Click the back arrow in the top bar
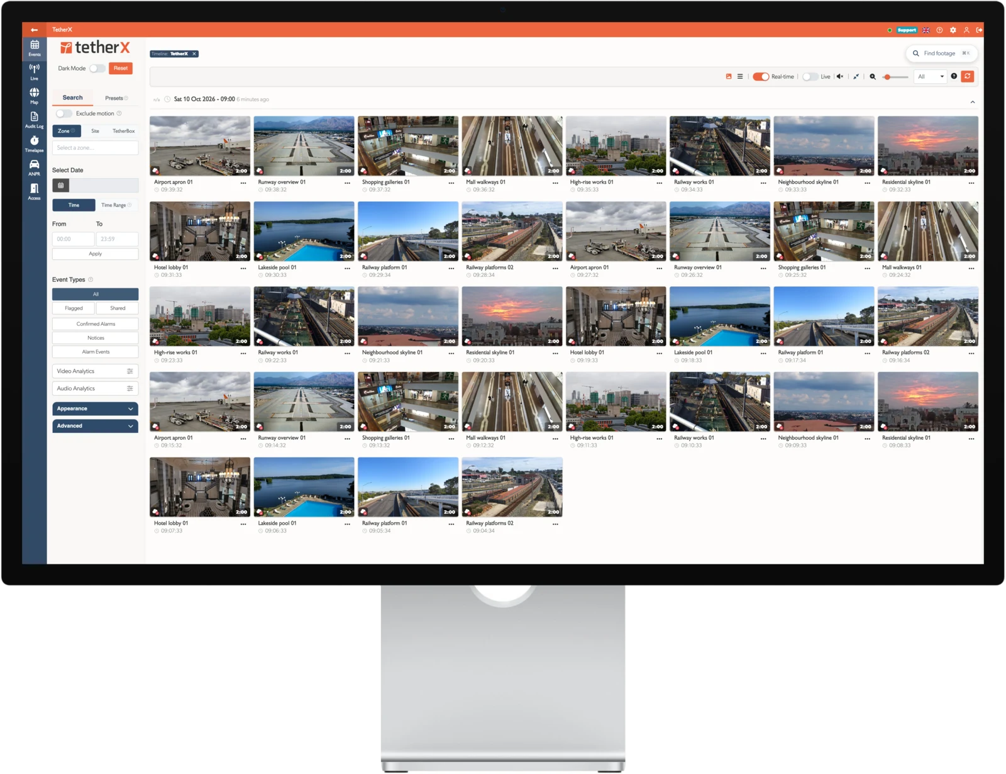Image resolution: width=1006 pixels, height=774 pixels. click(x=34, y=30)
